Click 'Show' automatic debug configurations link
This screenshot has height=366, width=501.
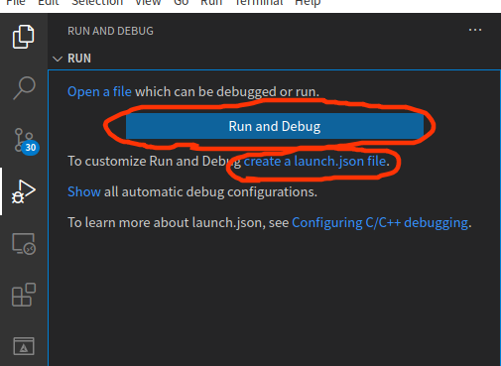(84, 191)
